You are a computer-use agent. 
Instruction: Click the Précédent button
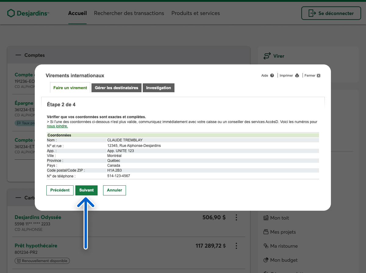point(60,190)
